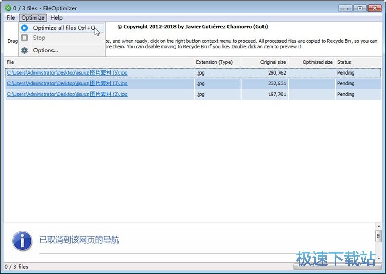Click .jpg extension cell in 图片素材 (2) row
The height and width of the screenshot is (274, 386).
pyautogui.click(x=217, y=94)
